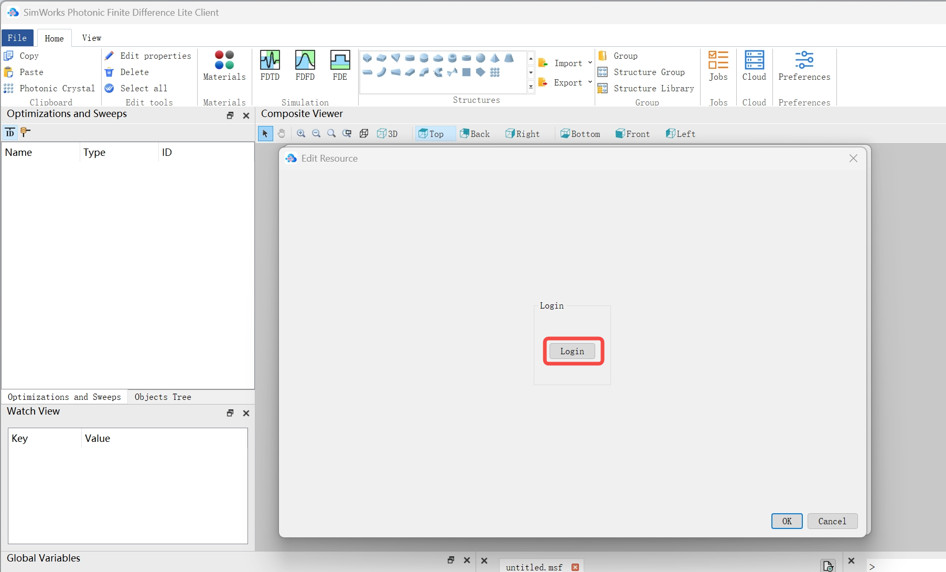946x572 pixels.
Task: Toggle the Left view
Action: coord(681,134)
